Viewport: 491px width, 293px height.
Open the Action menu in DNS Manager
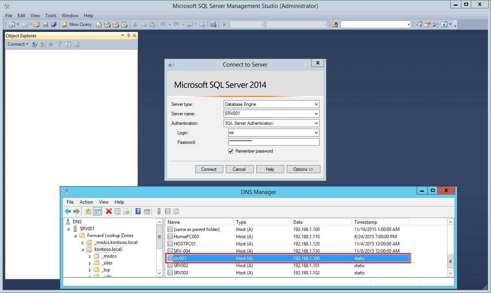(x=86, y=202)
